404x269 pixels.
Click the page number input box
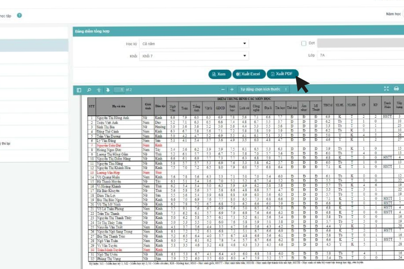click(x=119, y=90)
